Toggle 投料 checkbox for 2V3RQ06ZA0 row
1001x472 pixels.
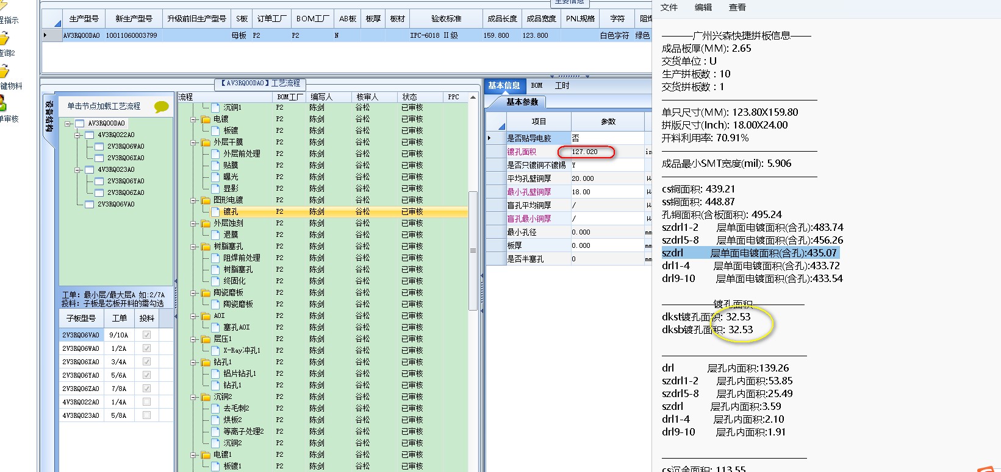tap(146, 389)
